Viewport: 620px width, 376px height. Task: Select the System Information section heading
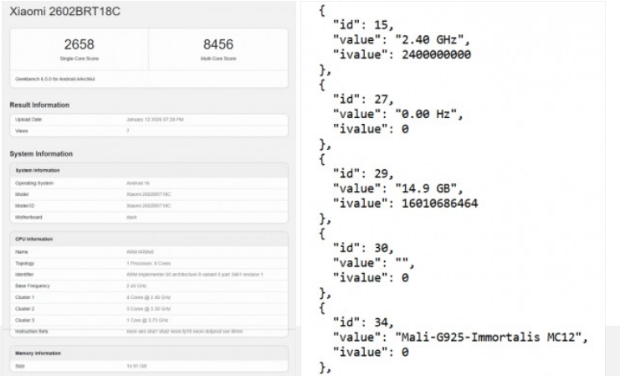pyautogui.click(x=41, y=154)
